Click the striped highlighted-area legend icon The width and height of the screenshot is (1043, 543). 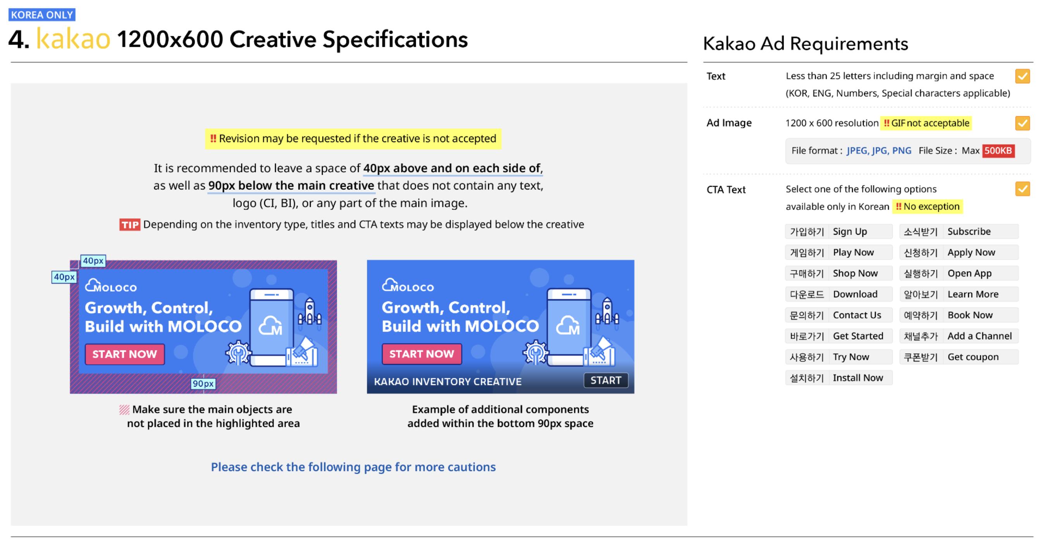pos(124,409)
